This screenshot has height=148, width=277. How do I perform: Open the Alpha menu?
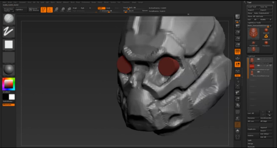pyautogui.click(x=5, y=2)
